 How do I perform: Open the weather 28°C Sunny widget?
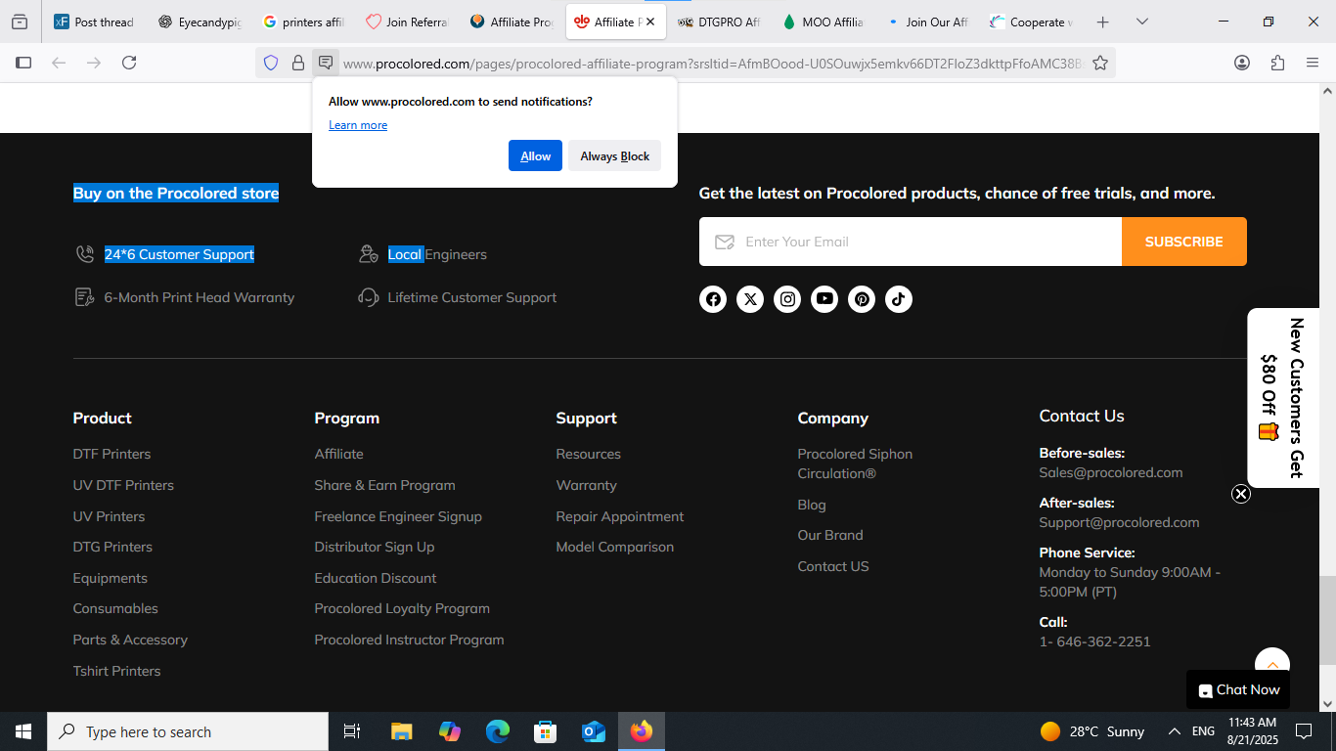point(1092,731)
